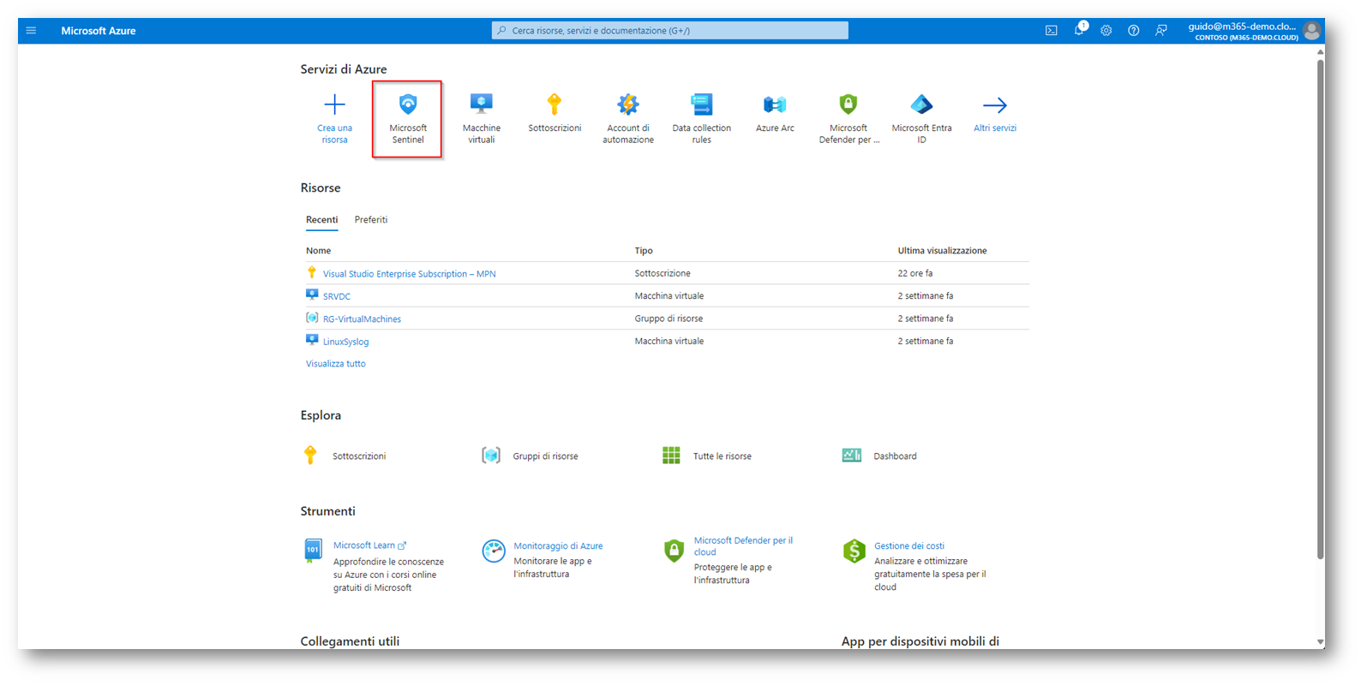Open Microsoft Defender per il cloud link
Viewport: 1361px width, 685px height.
(743, 546)
